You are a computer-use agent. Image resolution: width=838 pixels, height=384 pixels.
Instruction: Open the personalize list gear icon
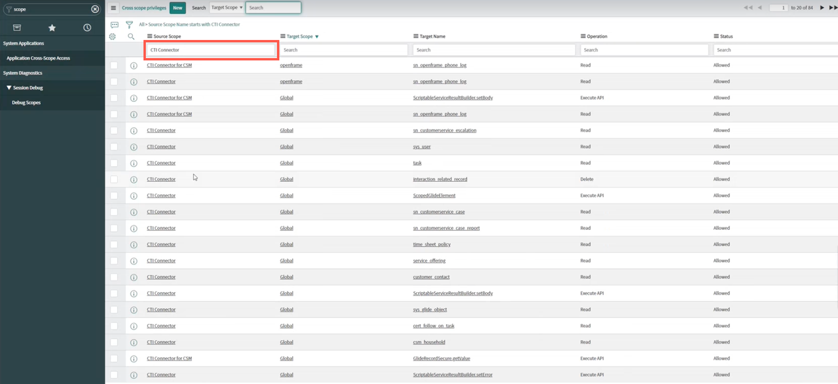coord(112,37)
